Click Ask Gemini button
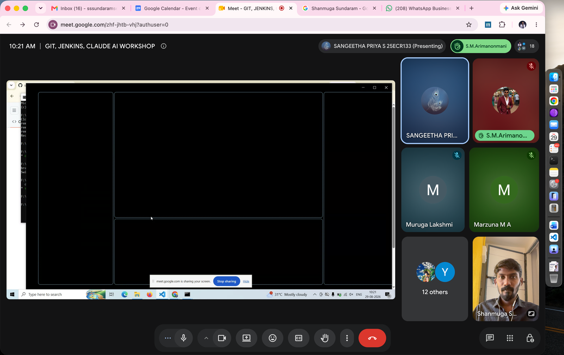Image resolution: width=564 pixels, height=355 pixels. pyautogui.click(x=521, y=8)
